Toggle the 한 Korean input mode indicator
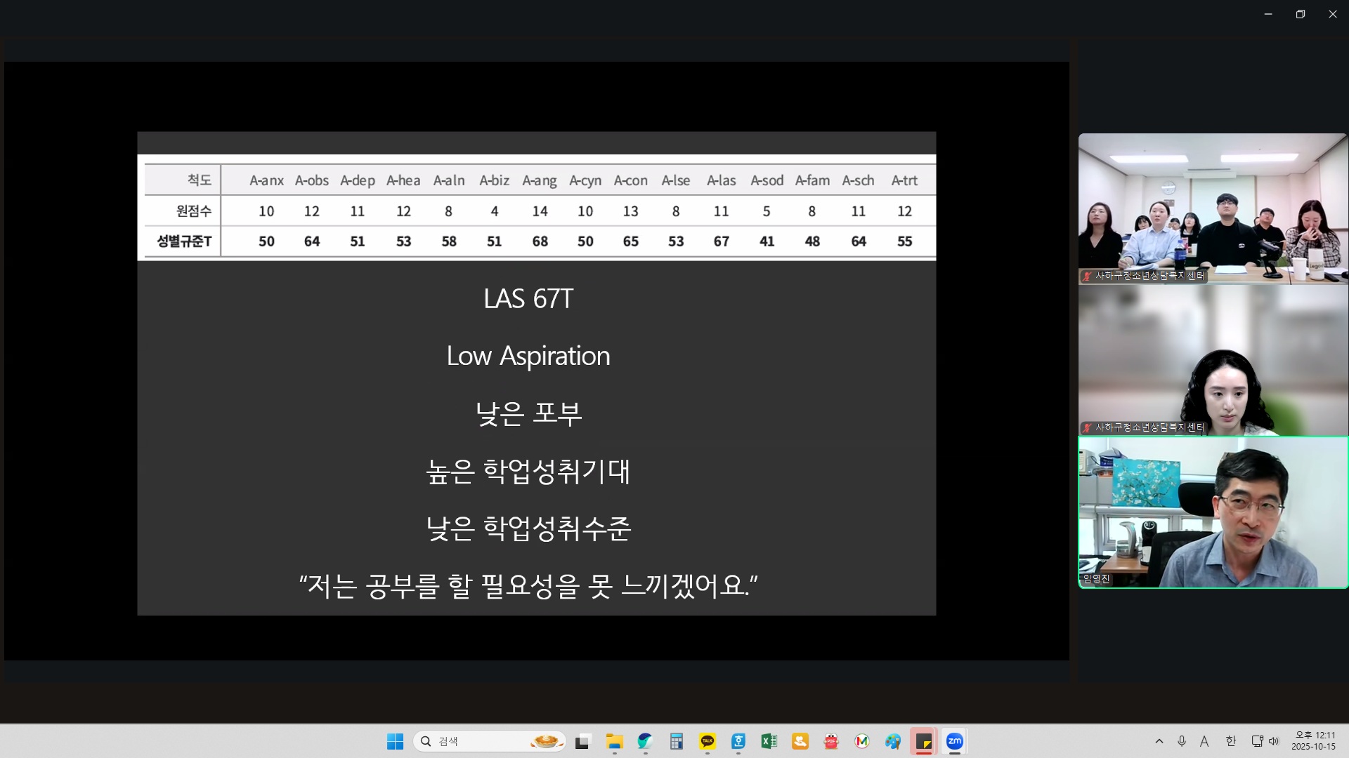The width and height of the screenshot is (1349, 758). point(1230,741)
